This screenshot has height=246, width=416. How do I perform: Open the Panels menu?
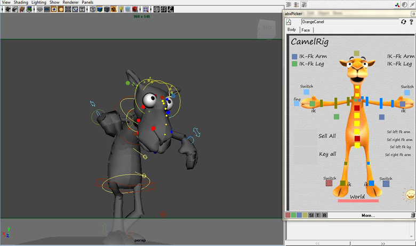pos(87,2)
